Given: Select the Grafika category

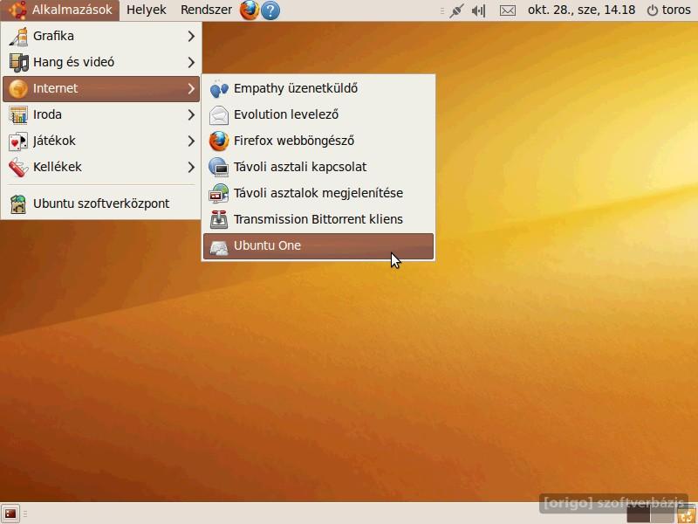Looking at the screenshot, I should pyautogui.click(x=101, y=36).
